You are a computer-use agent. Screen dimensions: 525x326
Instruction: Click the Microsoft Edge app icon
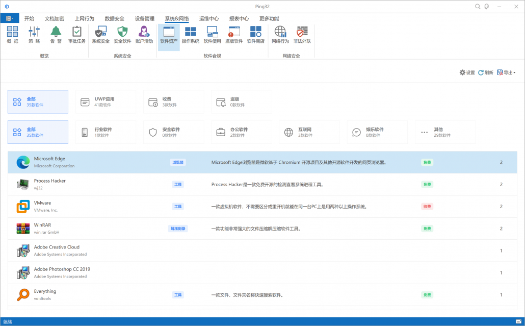pos(23,162)
